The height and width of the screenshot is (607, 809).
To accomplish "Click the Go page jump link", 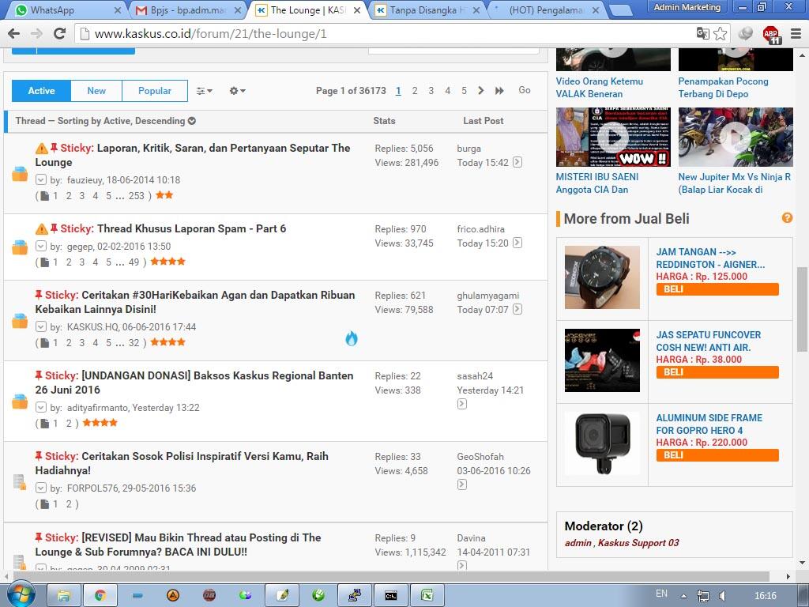I will point(525,90).
